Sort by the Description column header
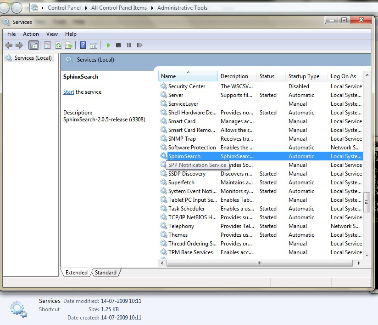 click(x=237, y=76)
